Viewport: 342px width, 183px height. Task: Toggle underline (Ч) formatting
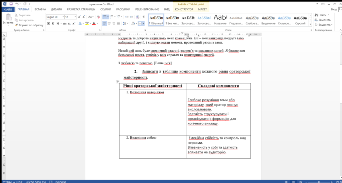point(57,24)
